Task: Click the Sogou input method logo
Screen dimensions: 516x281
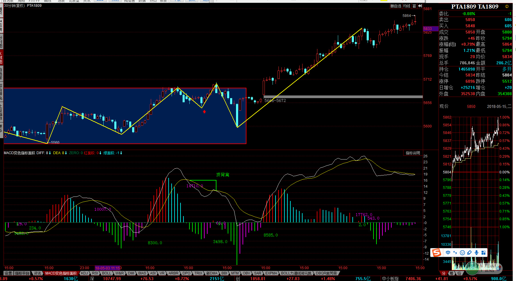Action: pos(436,253)
